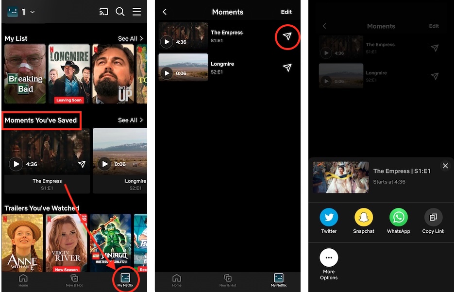
Task: Open Virgin River trailer poster
Action: tap(67, 243)
